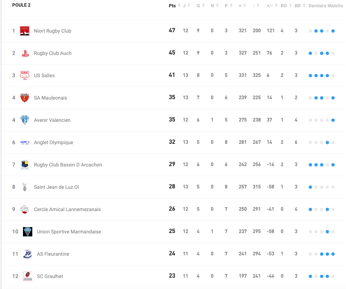Click the AS Fleurantine team logo
Viewport: 346px width, 289px height.
coord(28,254)
